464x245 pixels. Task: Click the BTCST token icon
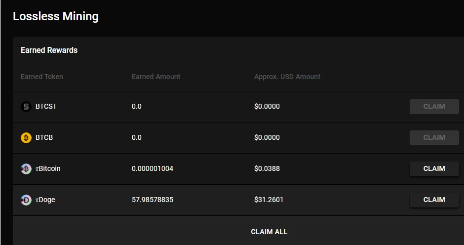(x=26, y=106)
